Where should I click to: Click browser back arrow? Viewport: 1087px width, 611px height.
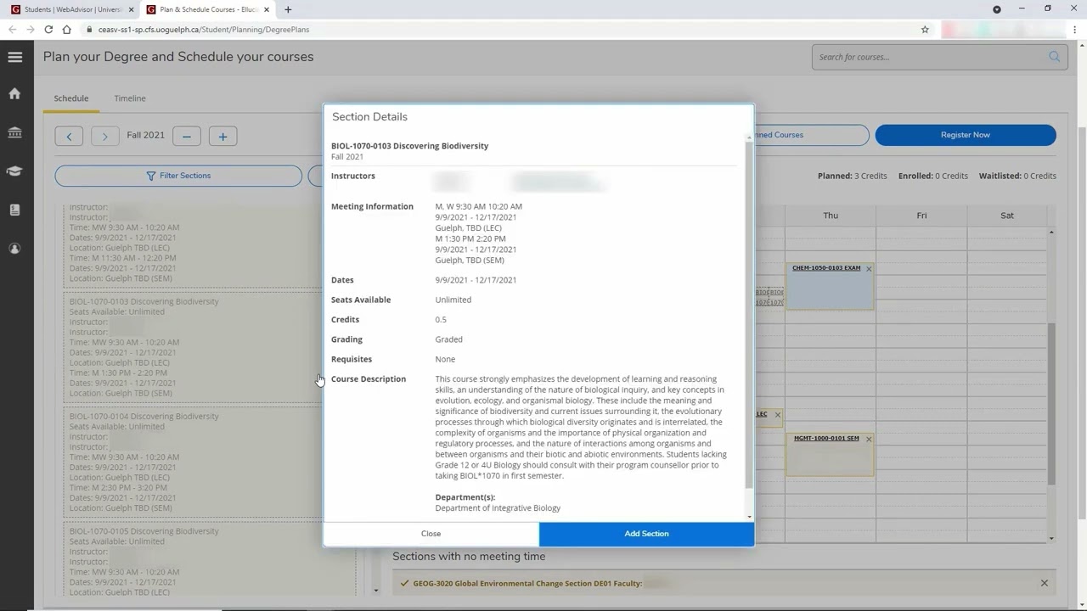pos(12,29)
